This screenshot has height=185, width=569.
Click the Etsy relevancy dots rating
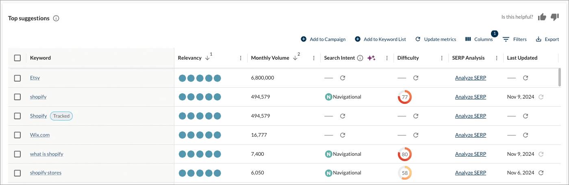[x=200, y=77]
